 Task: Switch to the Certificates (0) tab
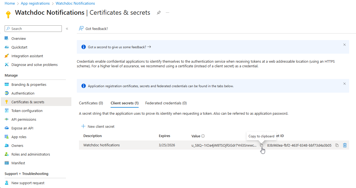pyautogui.click(x=91, y=103)
